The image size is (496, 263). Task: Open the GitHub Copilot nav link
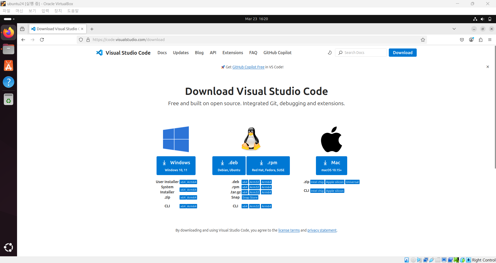(x=277, y=53)
